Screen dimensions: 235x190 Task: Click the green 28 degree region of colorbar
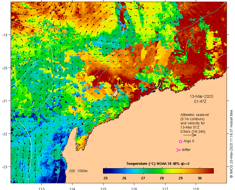tap(162, 171)
